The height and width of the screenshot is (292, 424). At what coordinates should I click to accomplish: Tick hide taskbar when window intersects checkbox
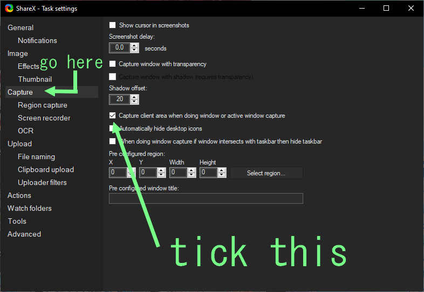coord(113,141)
